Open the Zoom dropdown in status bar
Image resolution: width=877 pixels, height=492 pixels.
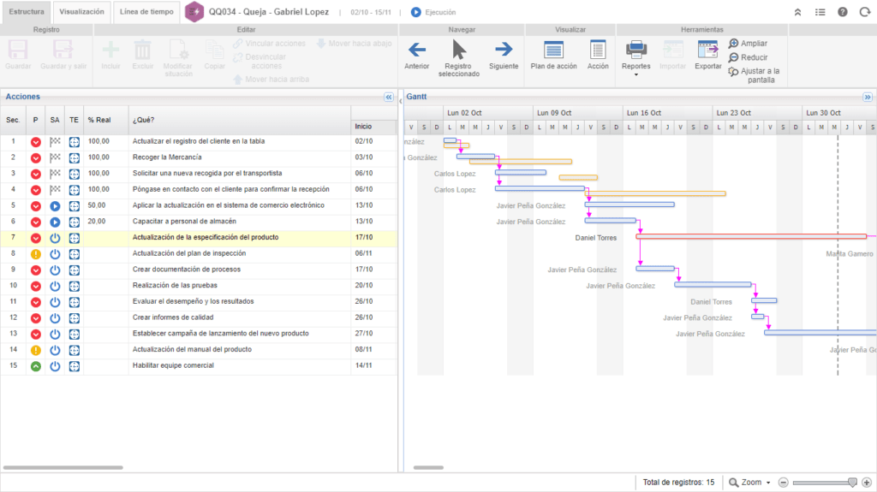click(768, 483)
